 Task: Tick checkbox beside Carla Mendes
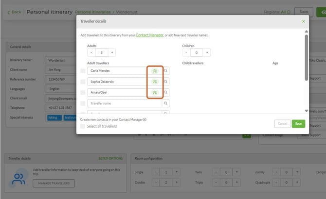click(x=83, y=71)
